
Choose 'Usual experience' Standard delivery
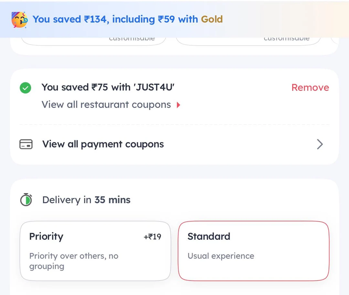pyautogui.click(x=221, y=256)
